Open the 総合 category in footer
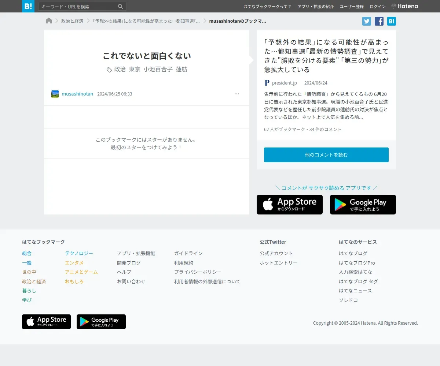Image resolution: width=440 pixels, height=366 pixels. tap(27, 253)
